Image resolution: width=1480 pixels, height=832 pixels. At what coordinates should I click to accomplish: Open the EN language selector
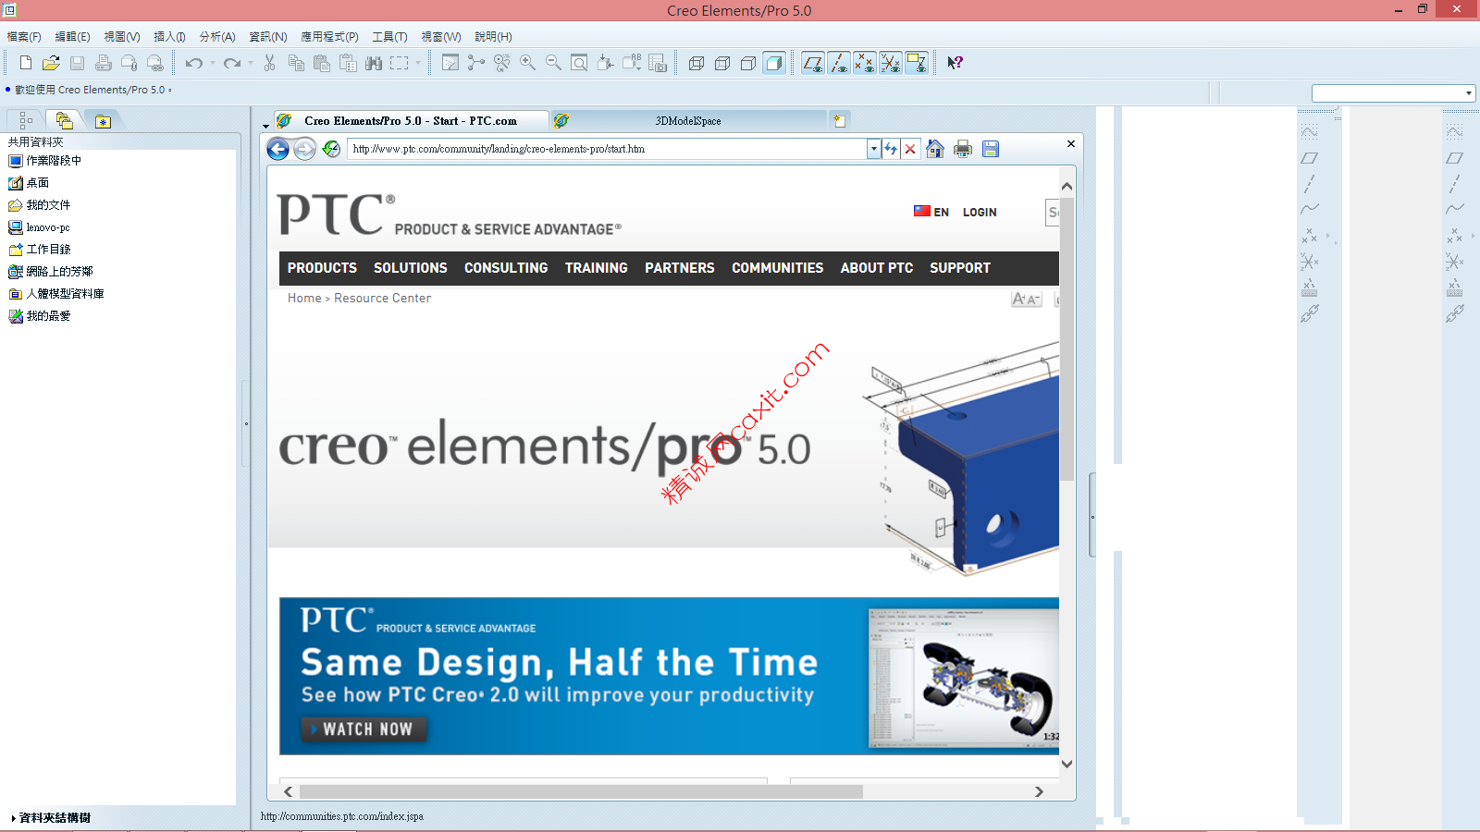(x=931, y=212)
